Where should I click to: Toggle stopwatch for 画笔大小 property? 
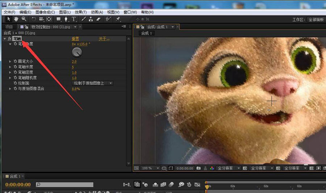(15, 62)
